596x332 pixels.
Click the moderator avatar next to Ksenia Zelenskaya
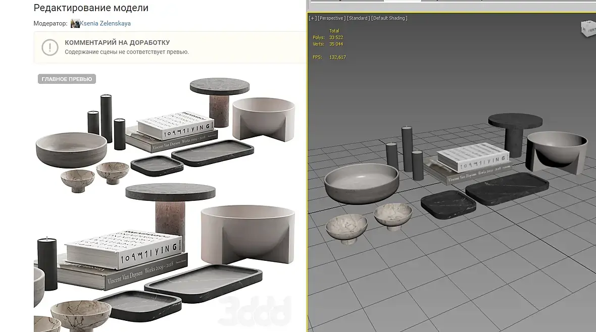[75, 24]
